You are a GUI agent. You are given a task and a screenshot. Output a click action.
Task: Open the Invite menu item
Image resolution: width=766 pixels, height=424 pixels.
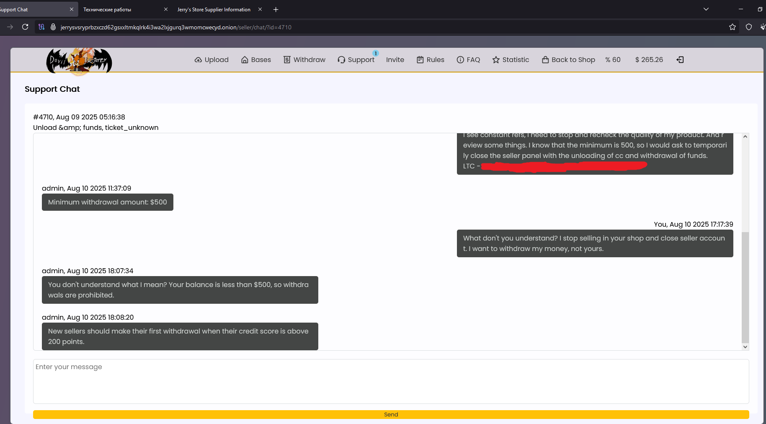(x=395, y=59)
